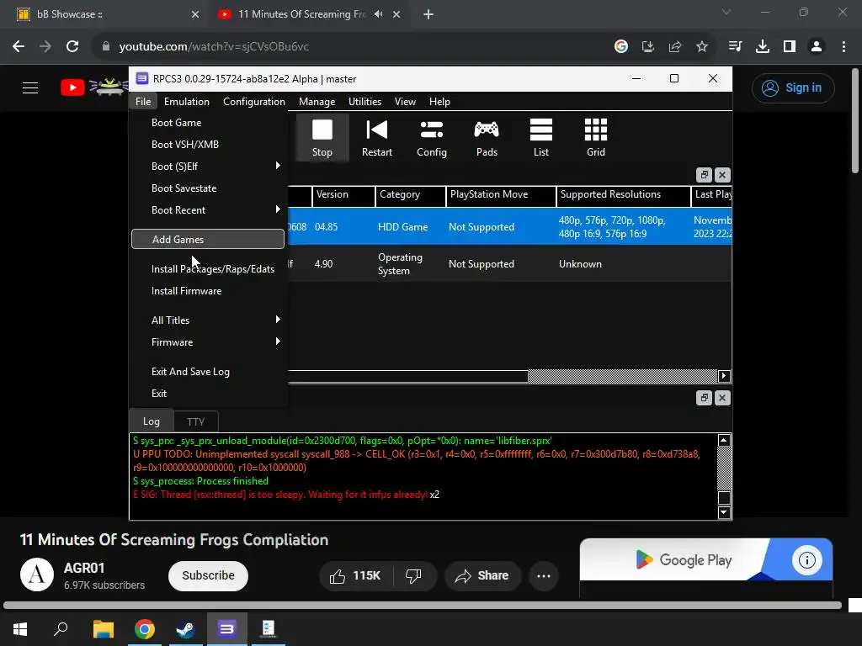The image size is (862, 646).
Task: Open the video more actions ellipsis button
Action: click(544, 575)
